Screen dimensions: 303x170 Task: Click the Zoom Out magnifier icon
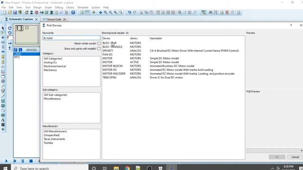[110, 13]
